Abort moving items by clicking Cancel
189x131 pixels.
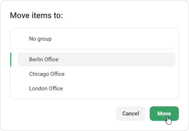click(131, 114)
